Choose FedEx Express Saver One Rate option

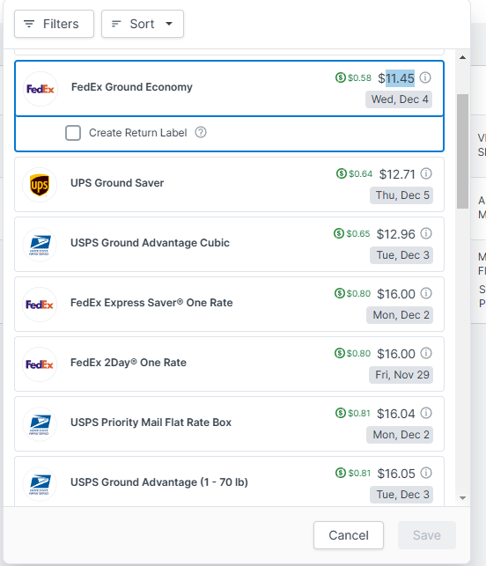point(229,305)
